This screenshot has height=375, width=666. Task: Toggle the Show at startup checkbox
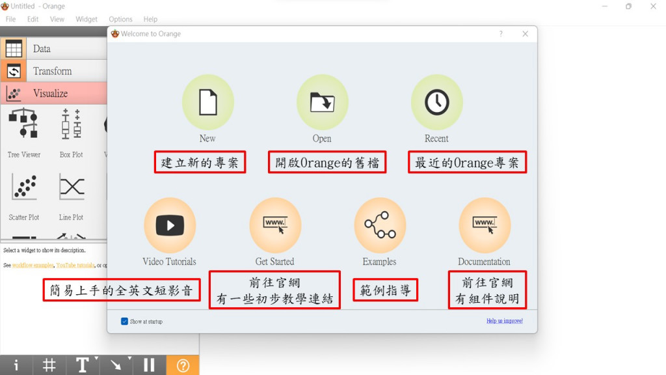coord(124,322)
